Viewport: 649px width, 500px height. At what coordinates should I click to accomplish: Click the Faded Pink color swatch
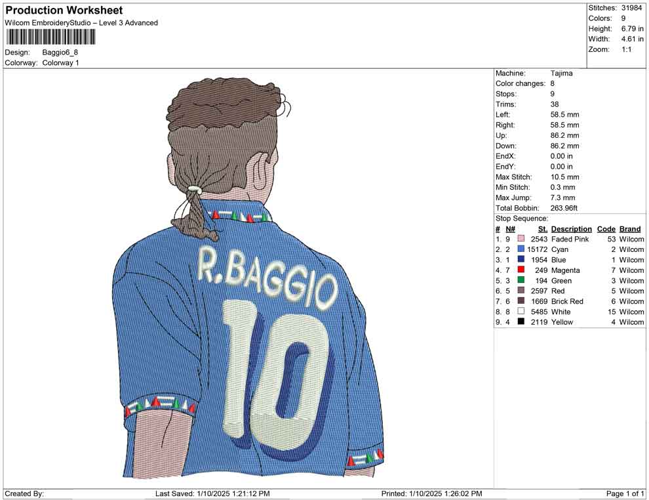521,239
